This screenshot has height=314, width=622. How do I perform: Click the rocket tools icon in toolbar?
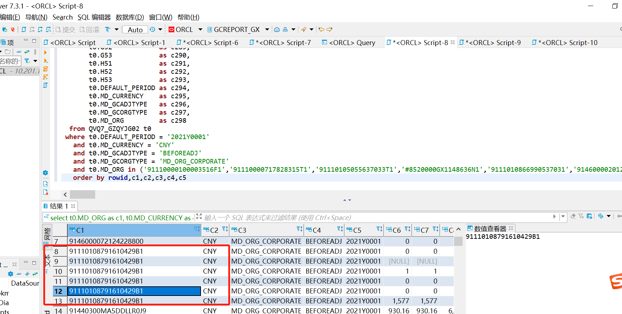304,29
